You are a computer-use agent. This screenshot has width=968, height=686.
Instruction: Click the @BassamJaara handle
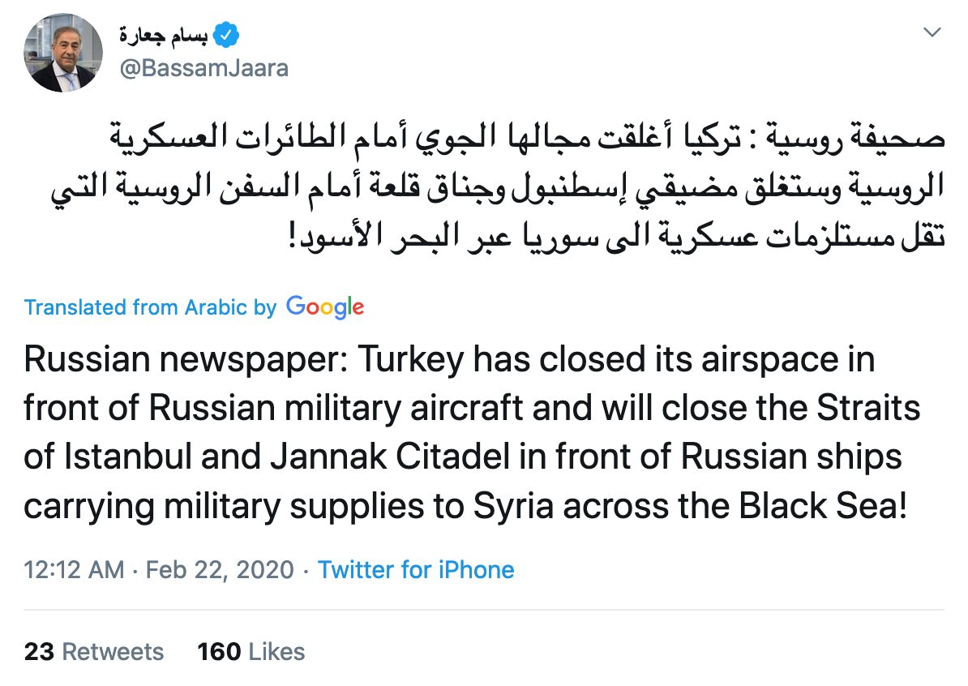click(203, 68)
